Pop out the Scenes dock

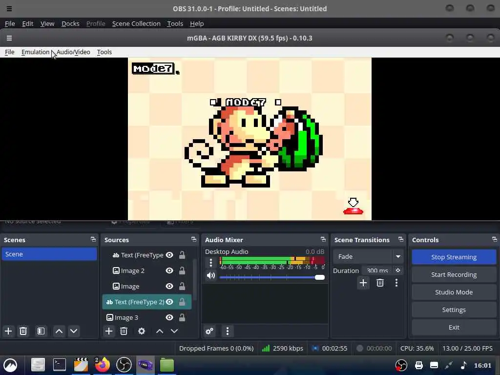[x=93, y=239]
